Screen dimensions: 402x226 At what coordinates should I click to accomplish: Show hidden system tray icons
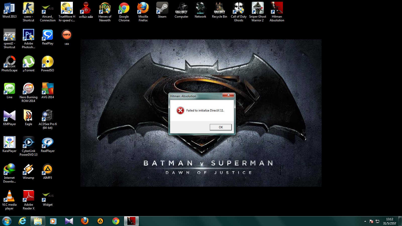(365, 221)
